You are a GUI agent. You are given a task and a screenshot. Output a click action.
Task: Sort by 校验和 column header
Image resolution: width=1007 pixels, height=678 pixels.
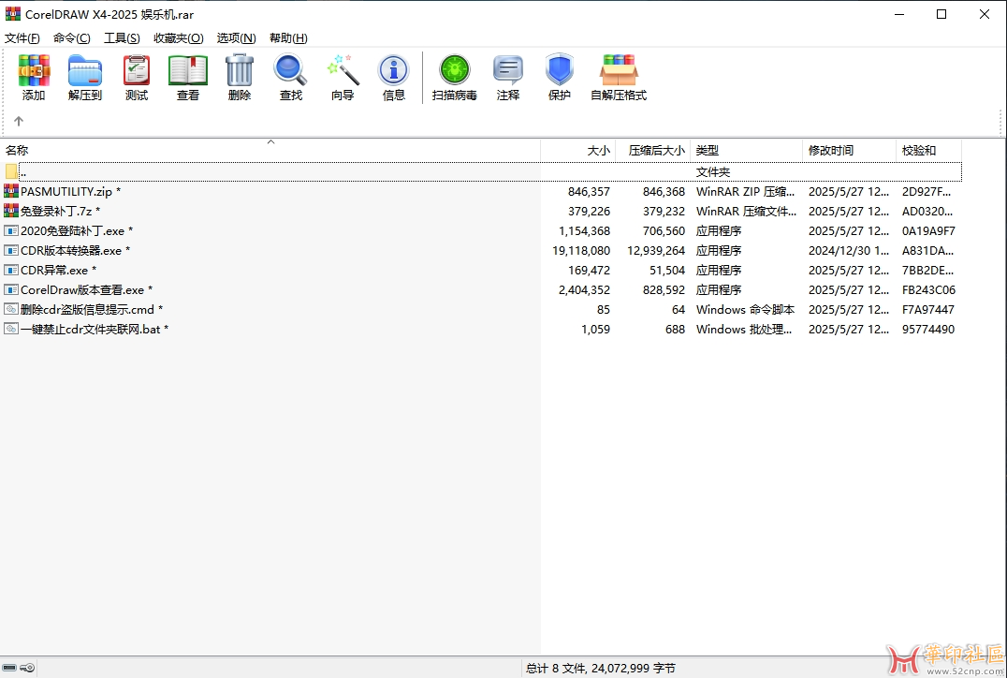point(928,151)
